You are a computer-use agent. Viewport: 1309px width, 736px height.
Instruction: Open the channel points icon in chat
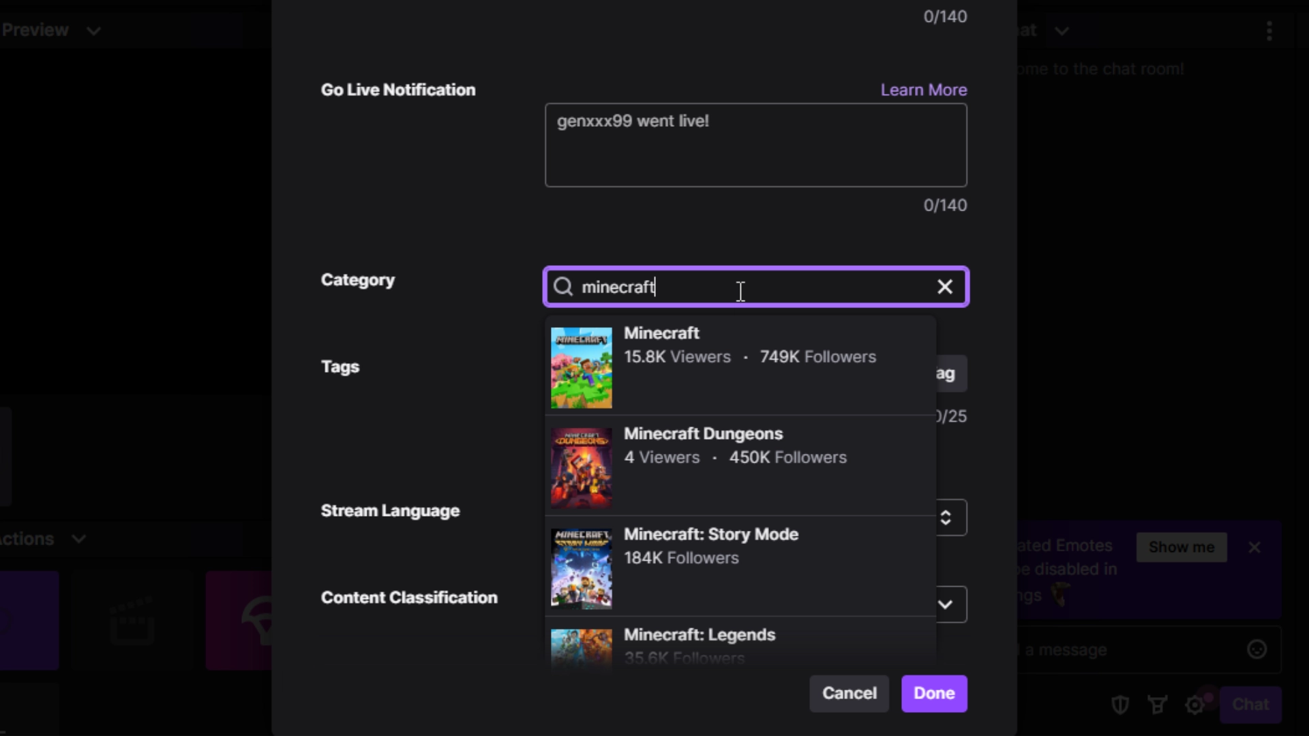(1158, 705)
